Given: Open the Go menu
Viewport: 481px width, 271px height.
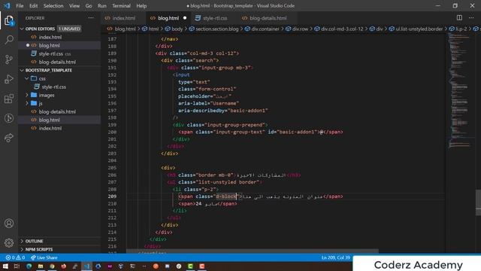Looking at the screenshot, I should (89, 6).
